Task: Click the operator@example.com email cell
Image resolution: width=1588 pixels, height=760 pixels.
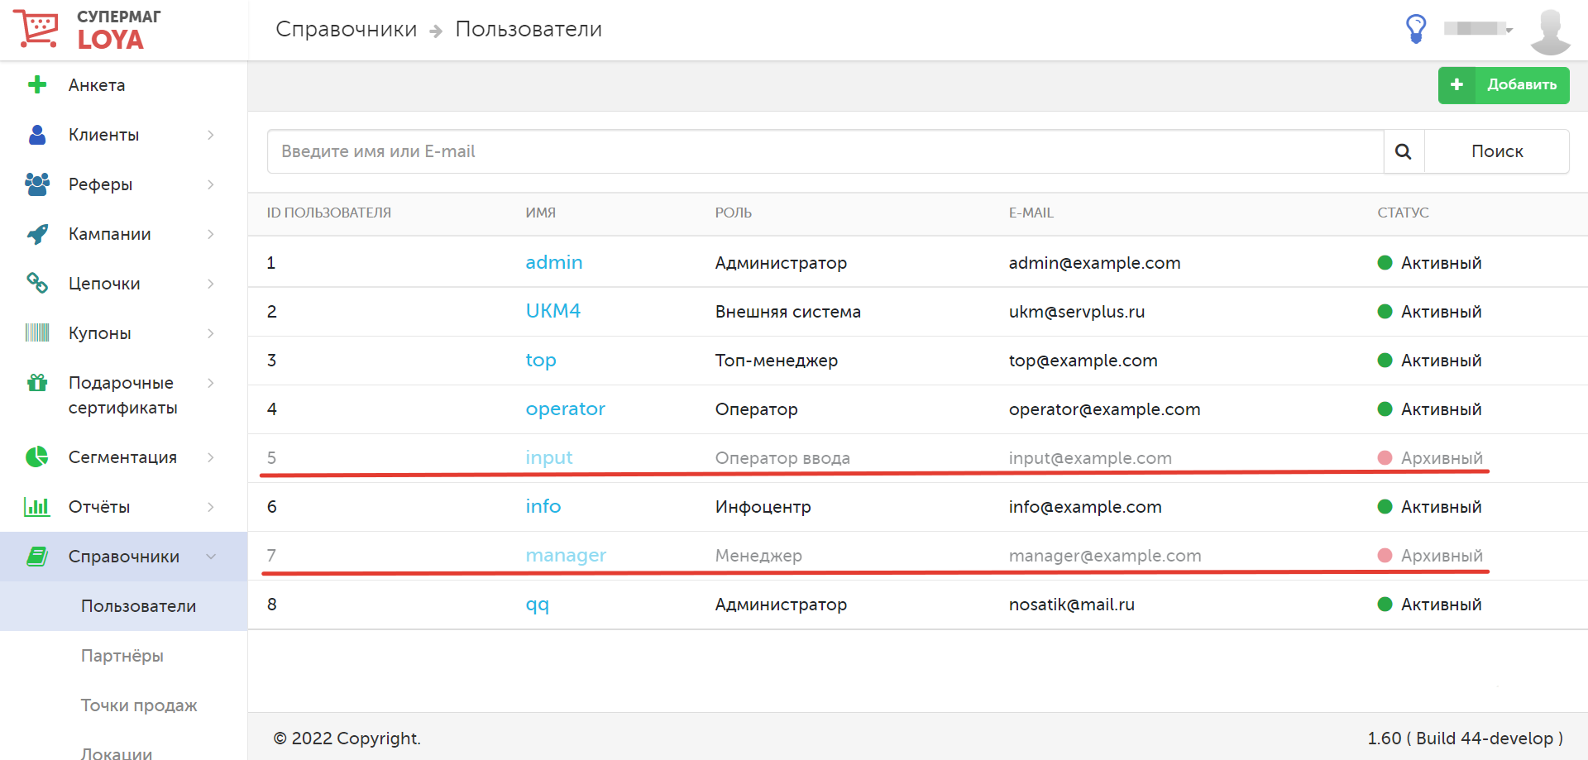Action: (x=1105, y=409)
